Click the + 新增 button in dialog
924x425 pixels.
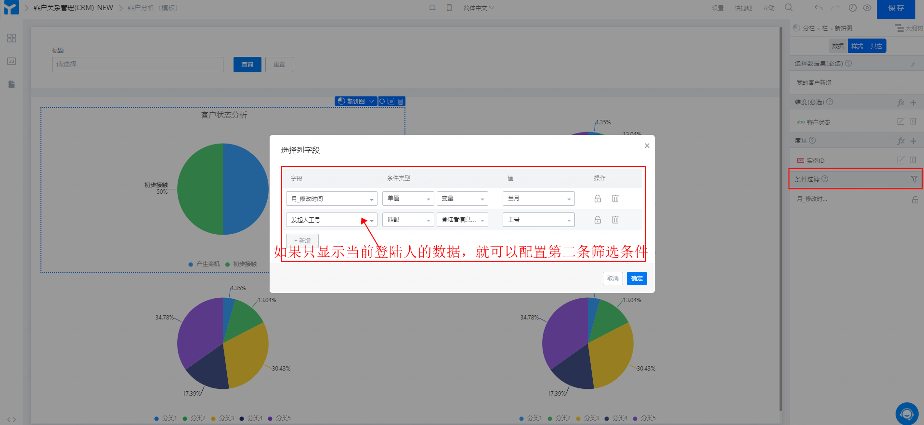pos(302,240)
